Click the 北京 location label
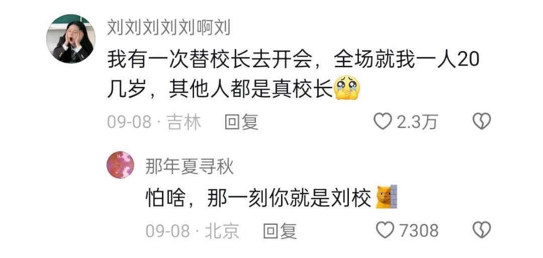The image size is (543, 258). [222, 231]
